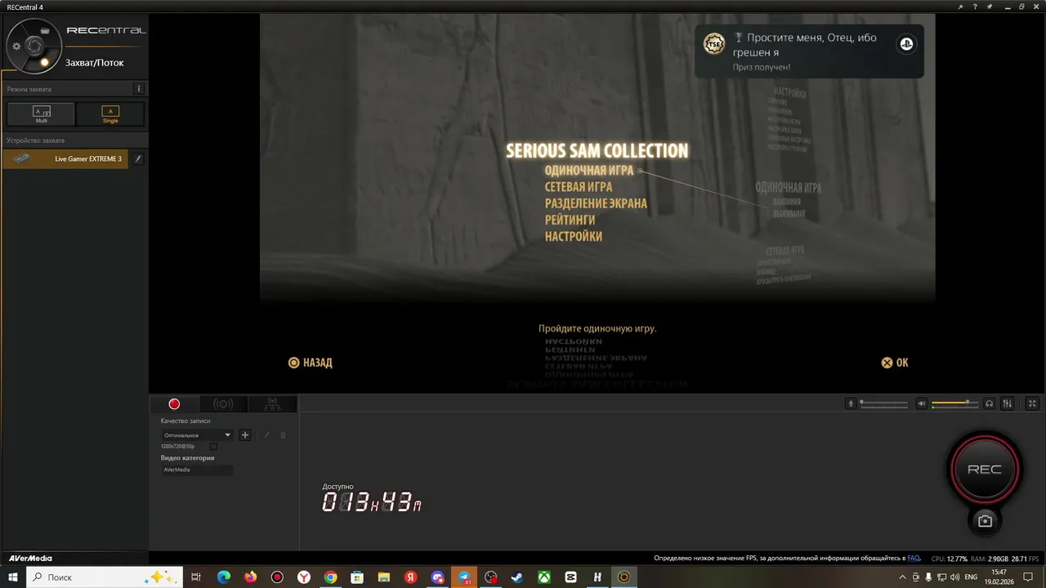Viewport: 1046px width, 588px height.
Task: Show hidden system tray icons
Action: (902, 577)
